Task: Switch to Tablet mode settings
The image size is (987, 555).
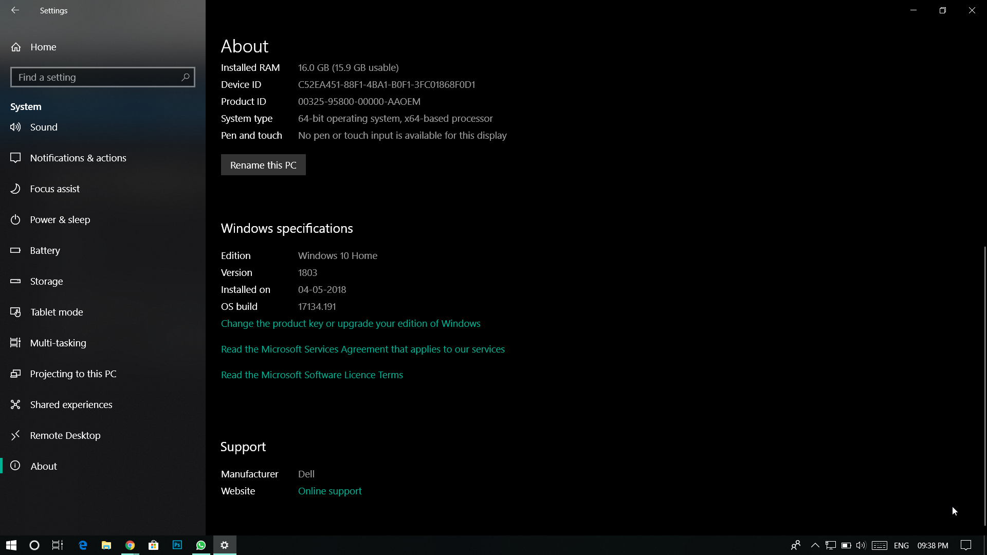Action: [x=57, y=312]
